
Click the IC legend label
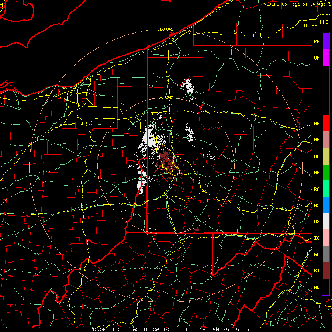coord(317,238)
